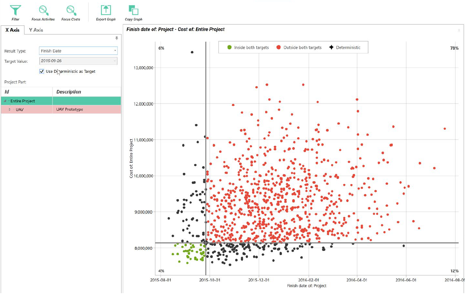Click the Export Graph icon
Screen dimensions: 465x296
click(106, 11)
